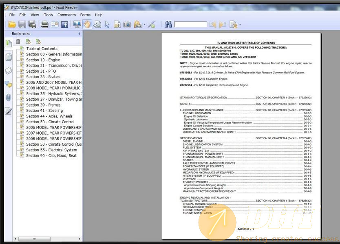Click the Find Previous arrow icon

(213, 24)
